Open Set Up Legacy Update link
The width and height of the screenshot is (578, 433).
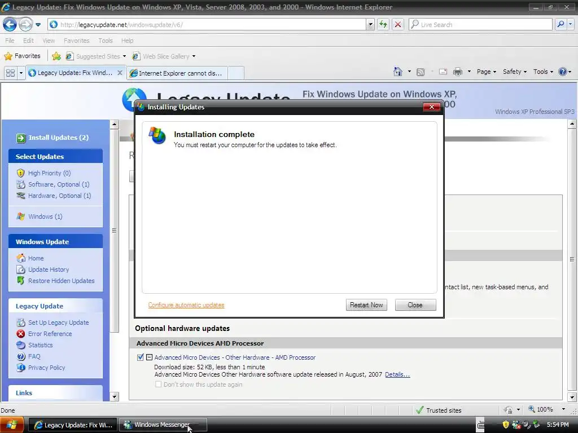coord(58,322)
